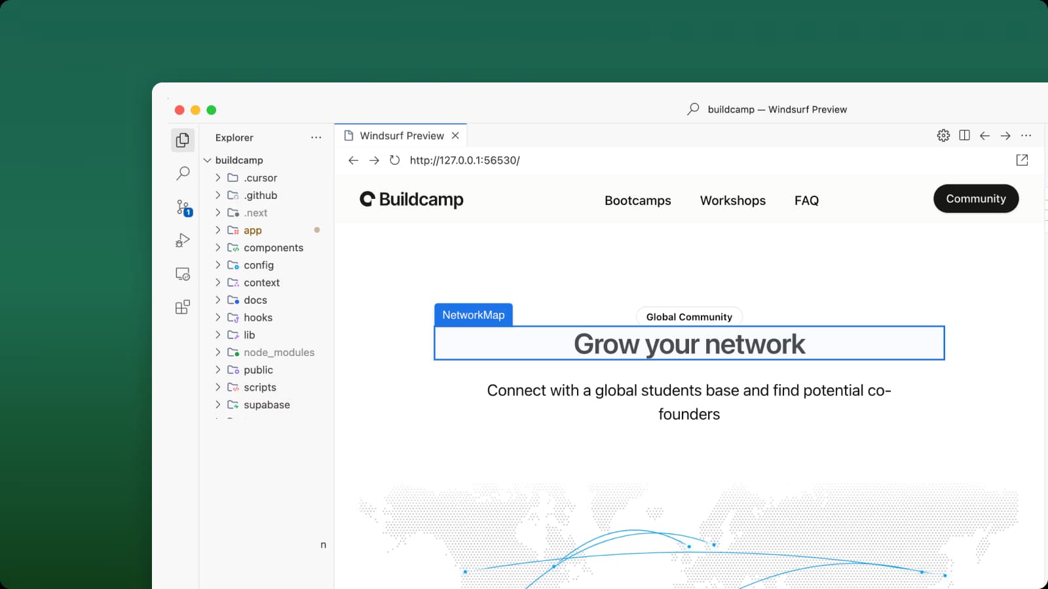Expand the scripts folder chevron
The height and width of the screenshot is (589, 1048).
218,387
